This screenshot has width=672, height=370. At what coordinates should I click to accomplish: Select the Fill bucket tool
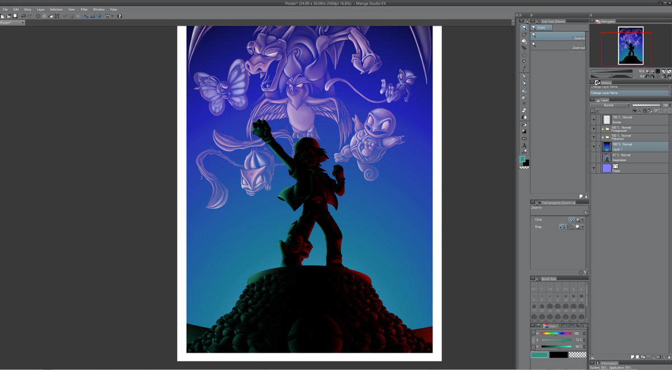[x=524, y=125]
